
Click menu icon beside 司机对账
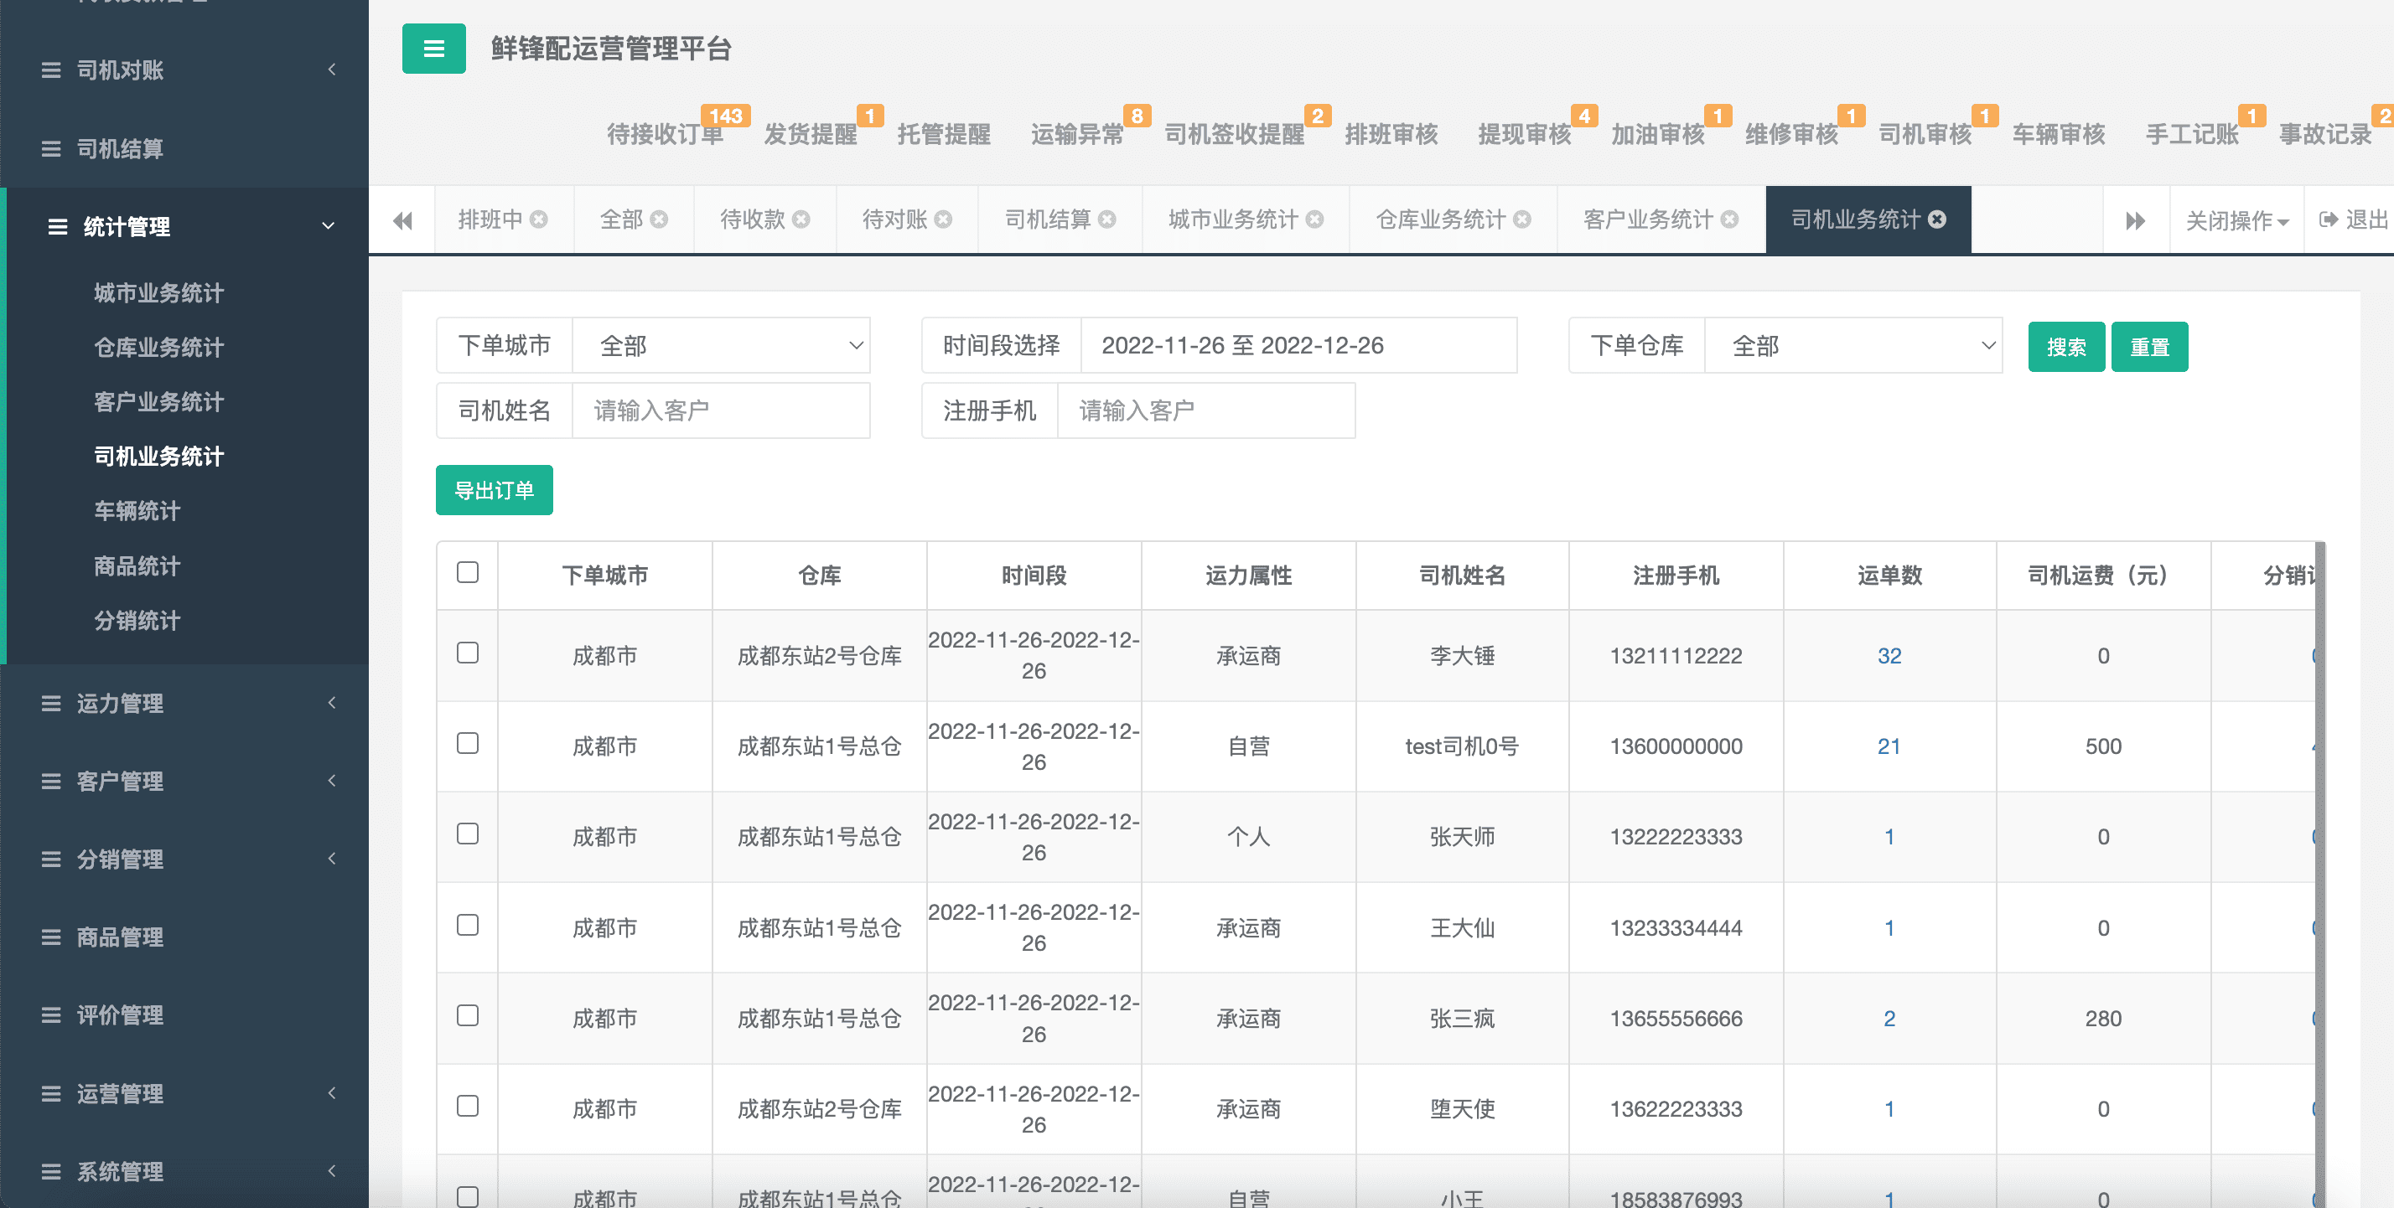pos(51,70)
